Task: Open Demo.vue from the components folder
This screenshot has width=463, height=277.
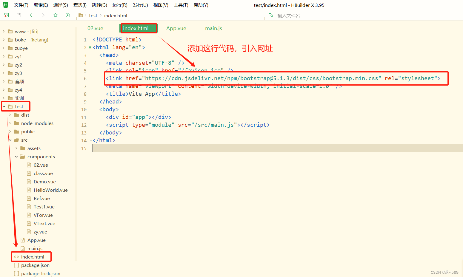Action: (45, 182)
